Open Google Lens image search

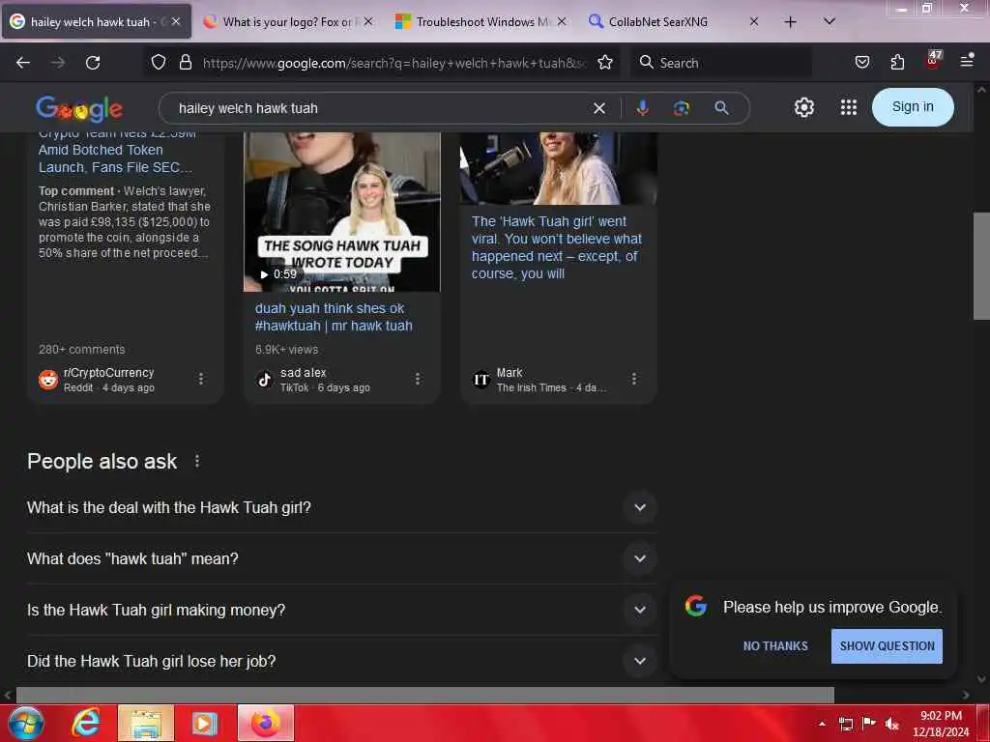pyautogui.click(x=682, y=108)
